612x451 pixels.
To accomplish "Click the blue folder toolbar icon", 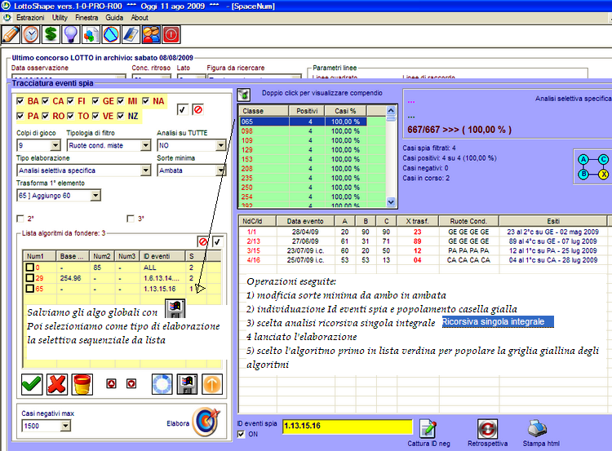I will click(x=131, y=35).
